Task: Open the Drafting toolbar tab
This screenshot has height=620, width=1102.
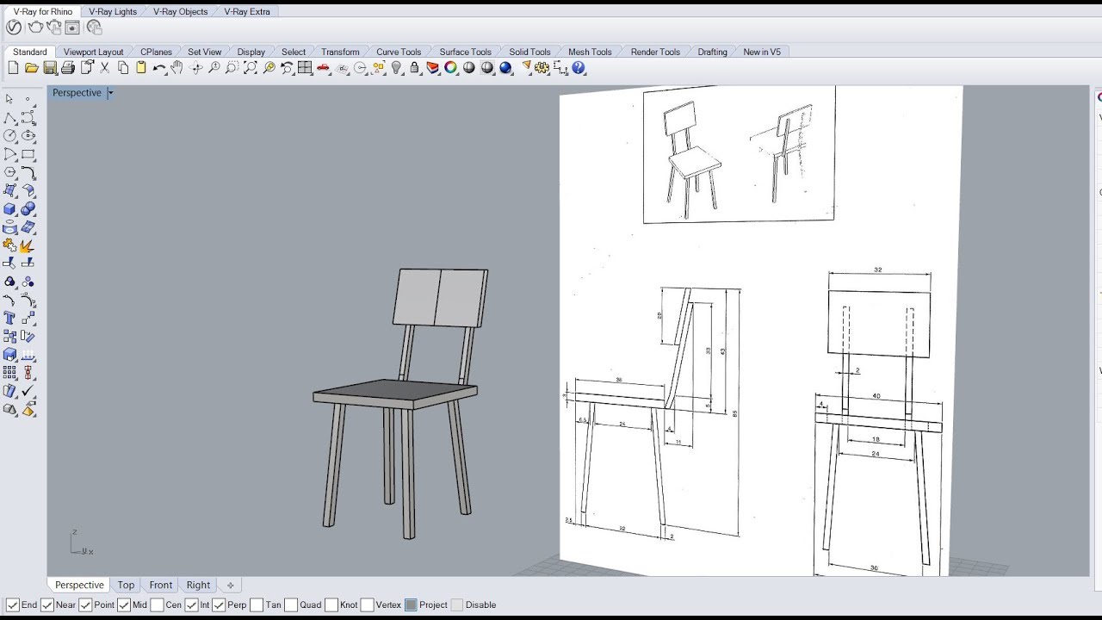Action: (x=712, y=52)
